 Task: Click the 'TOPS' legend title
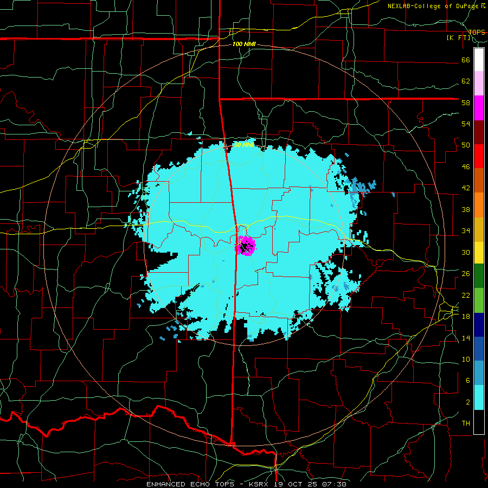(477, 32)
